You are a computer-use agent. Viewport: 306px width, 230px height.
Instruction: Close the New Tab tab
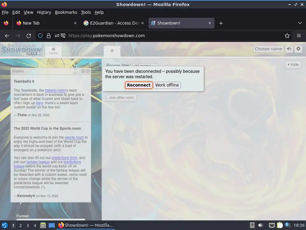click(75, 23)
